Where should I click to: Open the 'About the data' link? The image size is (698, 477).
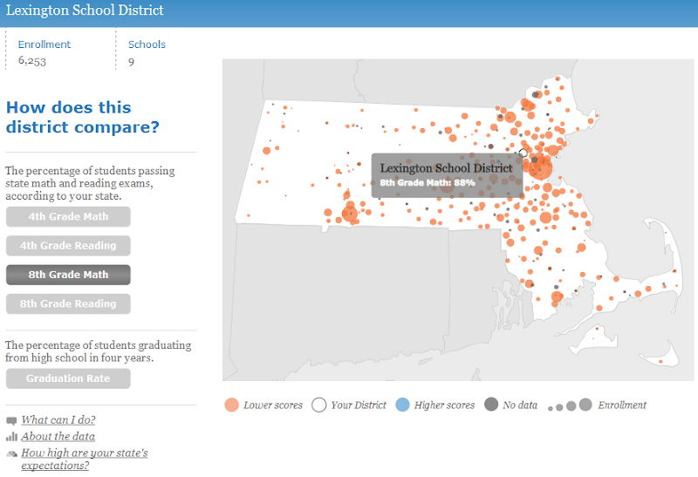(x=58, y=436)
